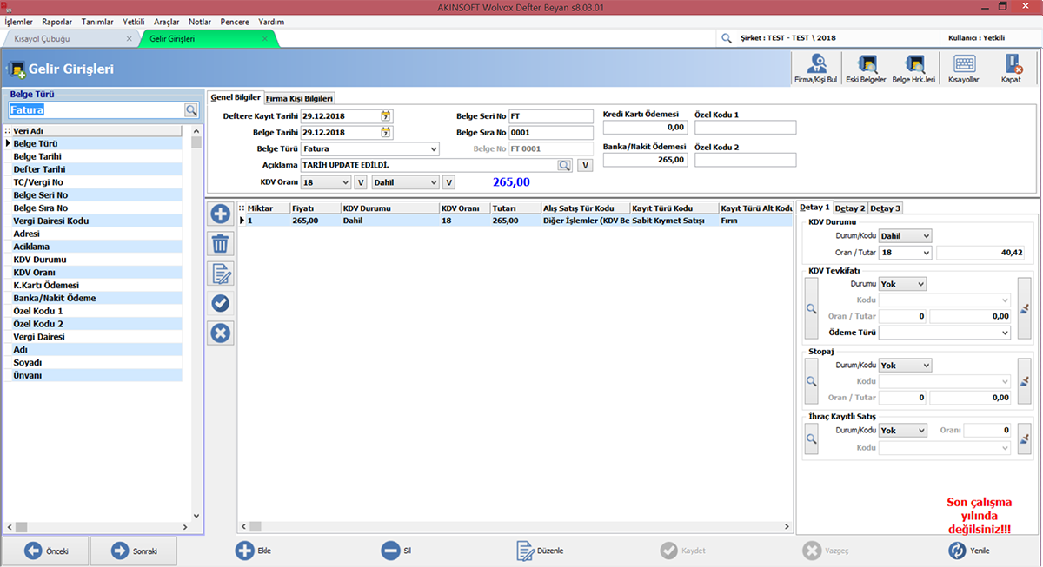This screenshot has width=1043, height=567.
Task: Expand the Belge Türü Fatura dropdown
Action: click(433, 149)
